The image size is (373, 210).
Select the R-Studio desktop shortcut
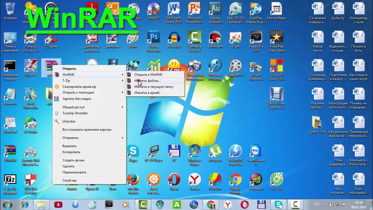(31, 125)
